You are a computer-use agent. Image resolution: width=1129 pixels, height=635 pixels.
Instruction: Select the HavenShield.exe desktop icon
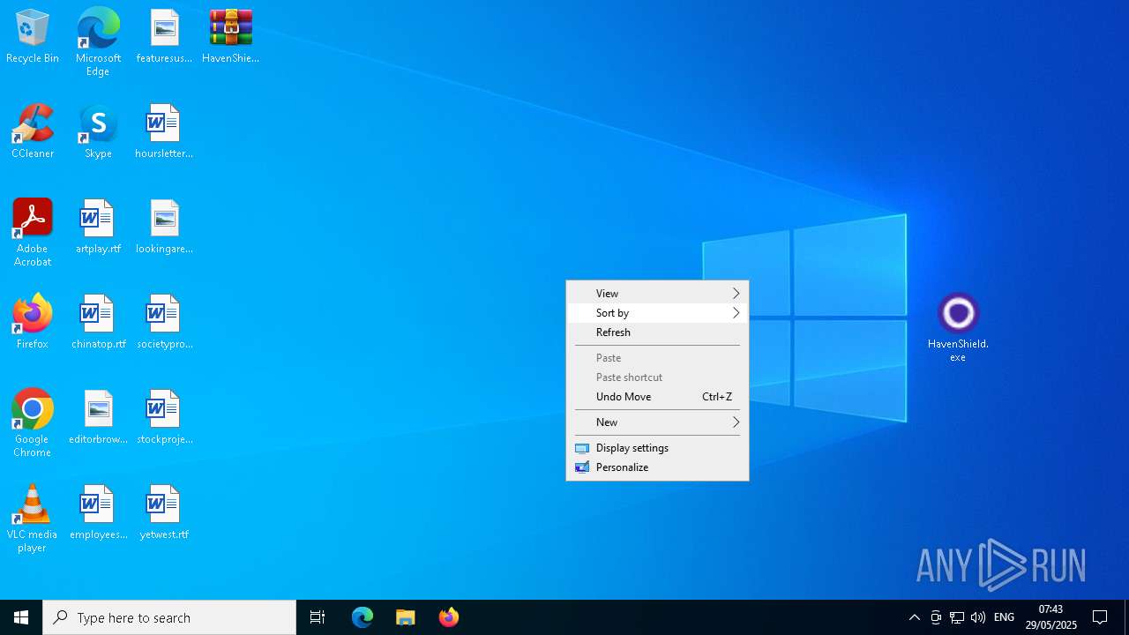click(x=958, y=327)
